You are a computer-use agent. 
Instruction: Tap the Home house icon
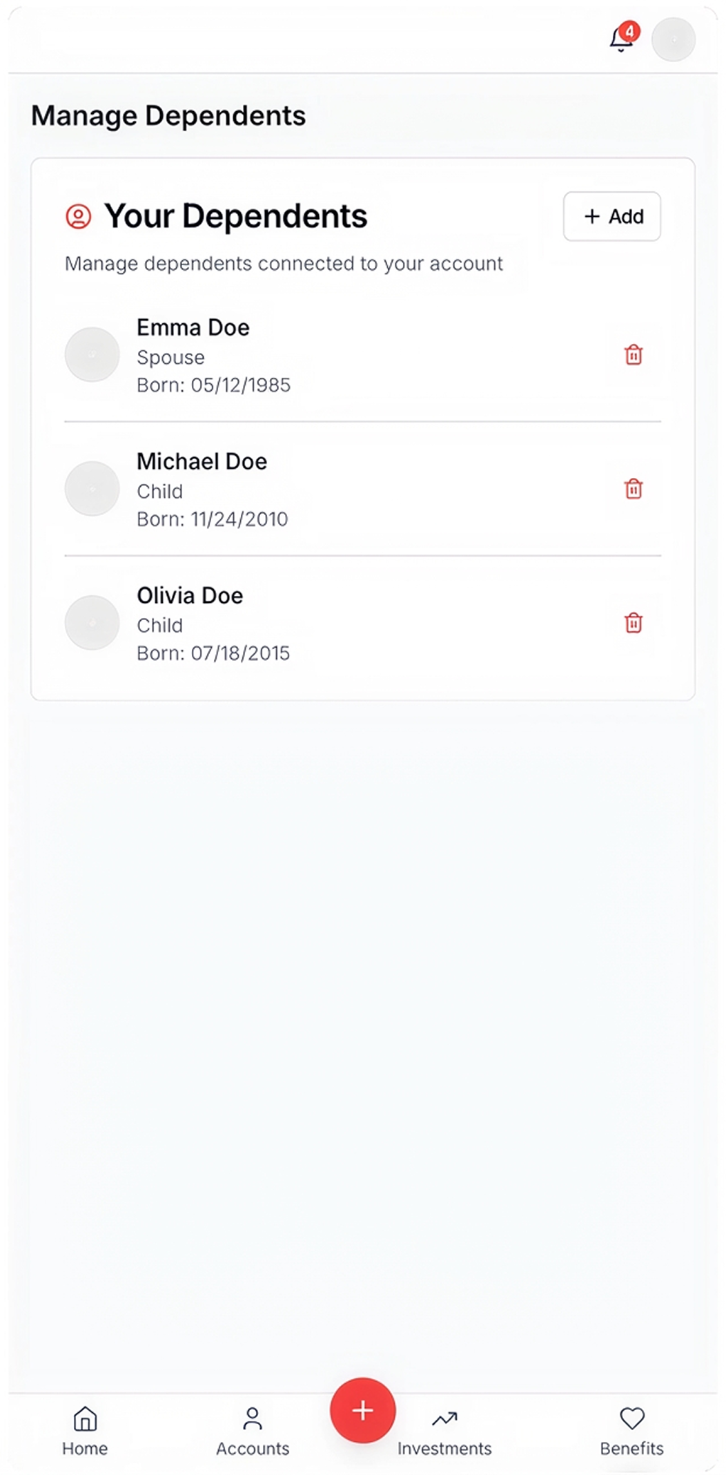click(85, 1418)
